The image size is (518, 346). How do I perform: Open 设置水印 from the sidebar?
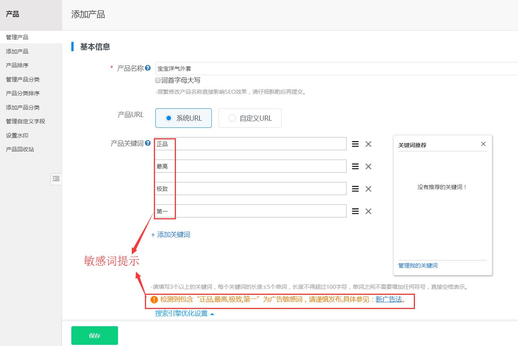click(x=17, y=135)
